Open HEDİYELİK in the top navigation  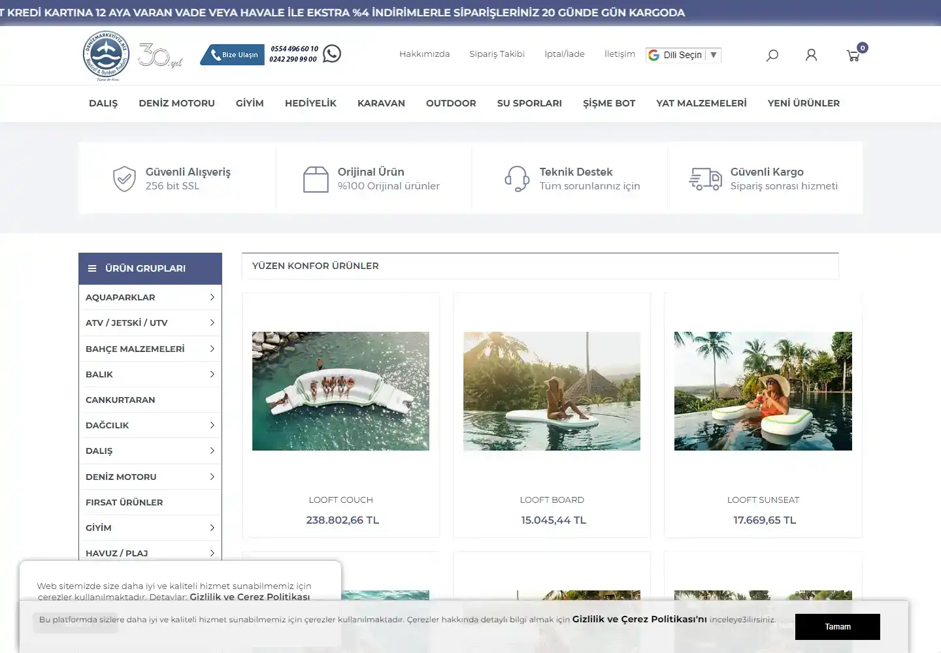point(310,103)
